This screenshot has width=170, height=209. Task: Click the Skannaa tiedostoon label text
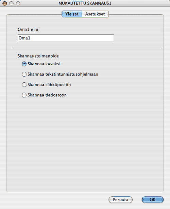click(47, 95)
